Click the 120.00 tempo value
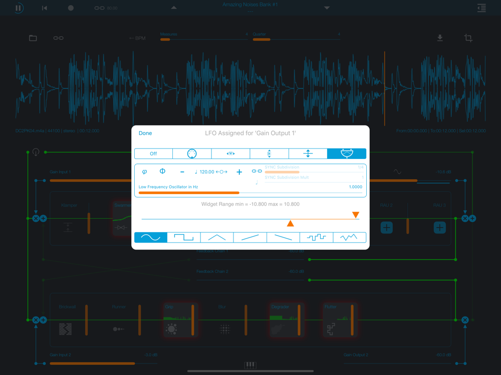This screenshot has height=375, width=501. click(x=207, y=172)
